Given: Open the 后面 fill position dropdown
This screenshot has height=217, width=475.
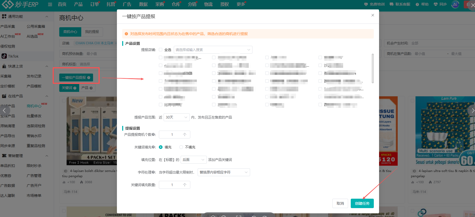Looking at the screenshot, I should coord(194,160).
